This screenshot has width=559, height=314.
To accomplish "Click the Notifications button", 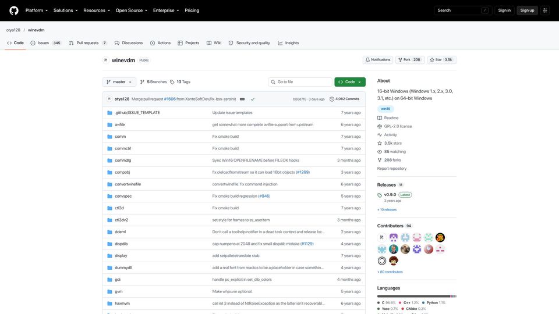I will pos(377,60).
